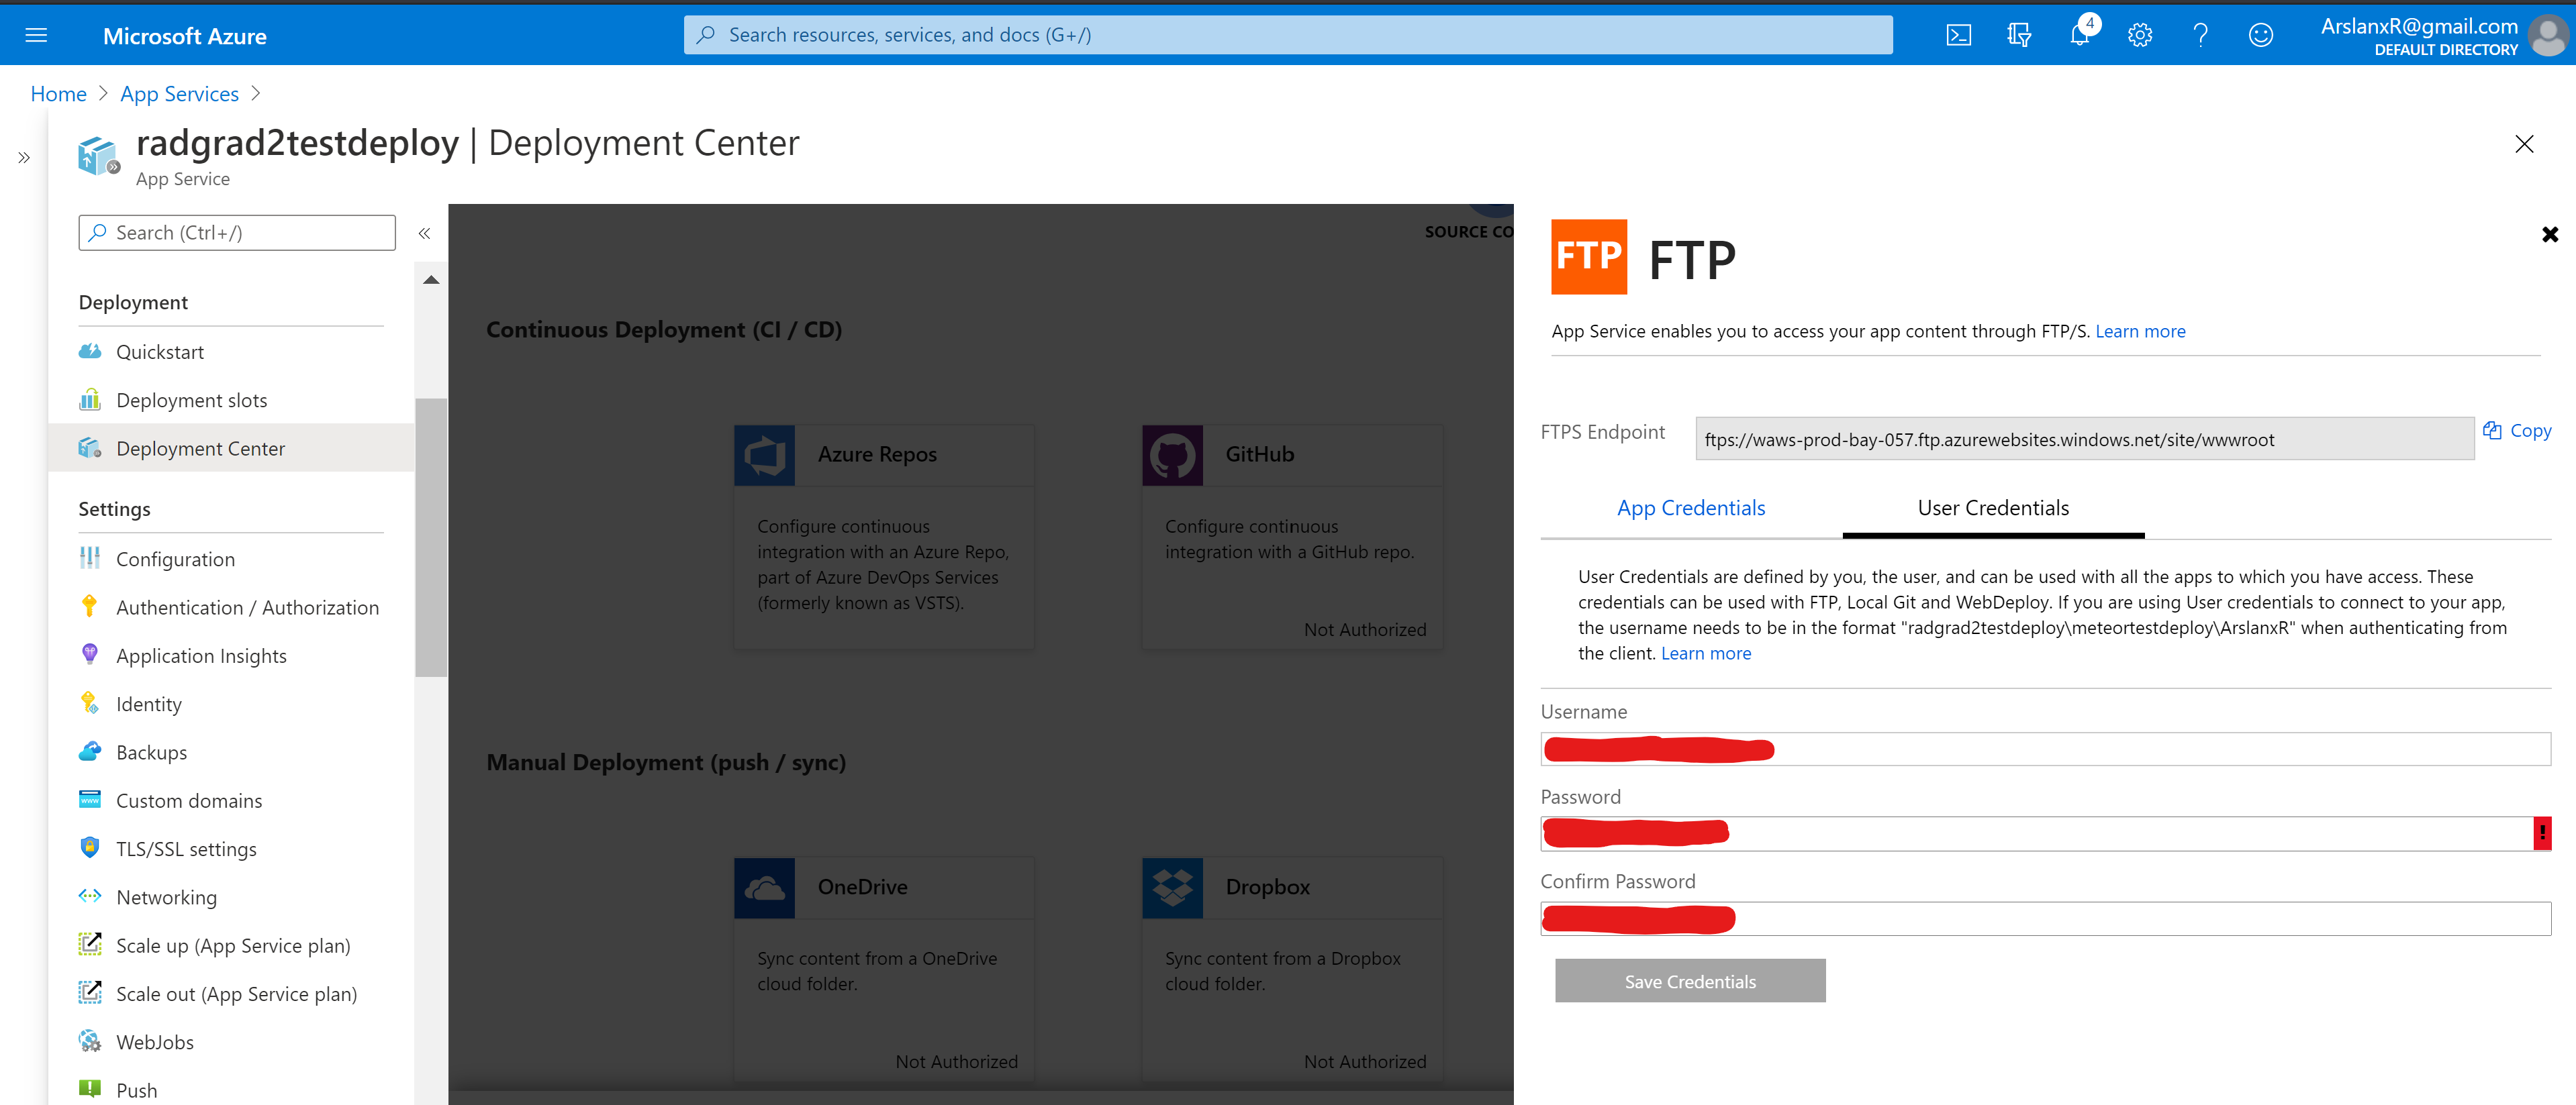Open Cloud Shell from the top bar
The height and width of the screenshot is (1105, 2576).
(x=1958, y=36)
